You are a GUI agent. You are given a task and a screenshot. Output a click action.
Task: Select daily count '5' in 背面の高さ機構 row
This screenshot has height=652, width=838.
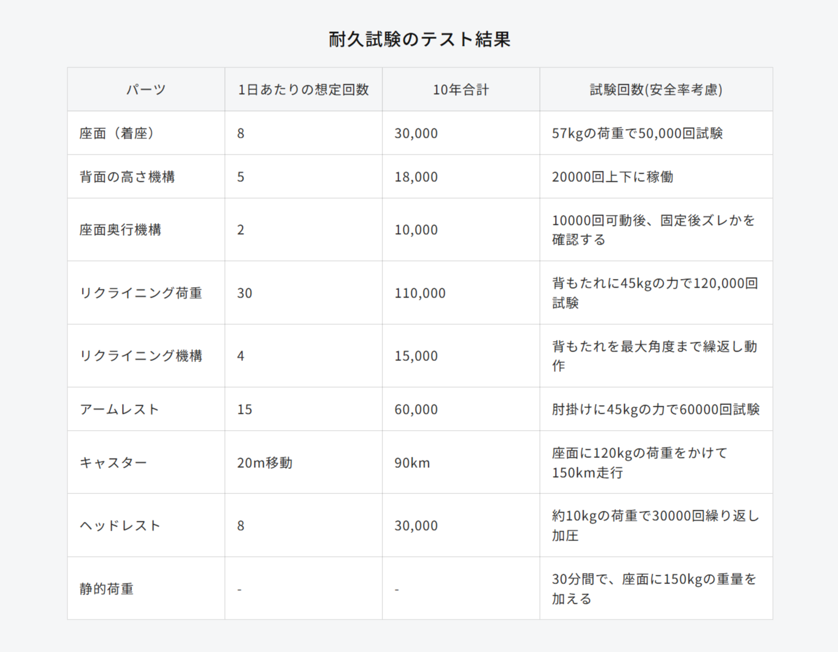pos(303,177)
